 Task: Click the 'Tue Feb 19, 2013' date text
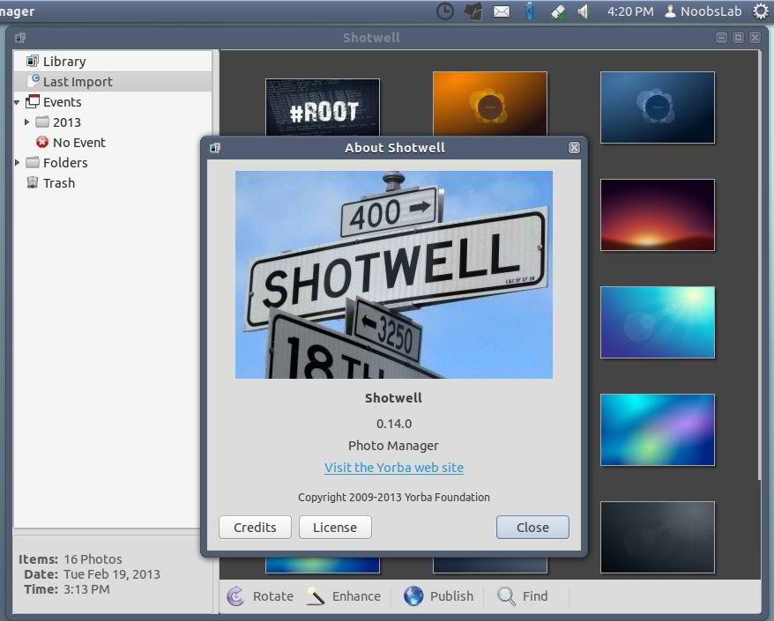click(112, 574)
